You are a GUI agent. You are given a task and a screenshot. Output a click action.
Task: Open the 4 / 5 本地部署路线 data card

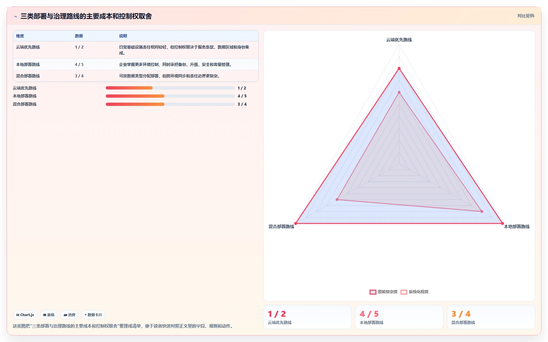click(399, 317)
